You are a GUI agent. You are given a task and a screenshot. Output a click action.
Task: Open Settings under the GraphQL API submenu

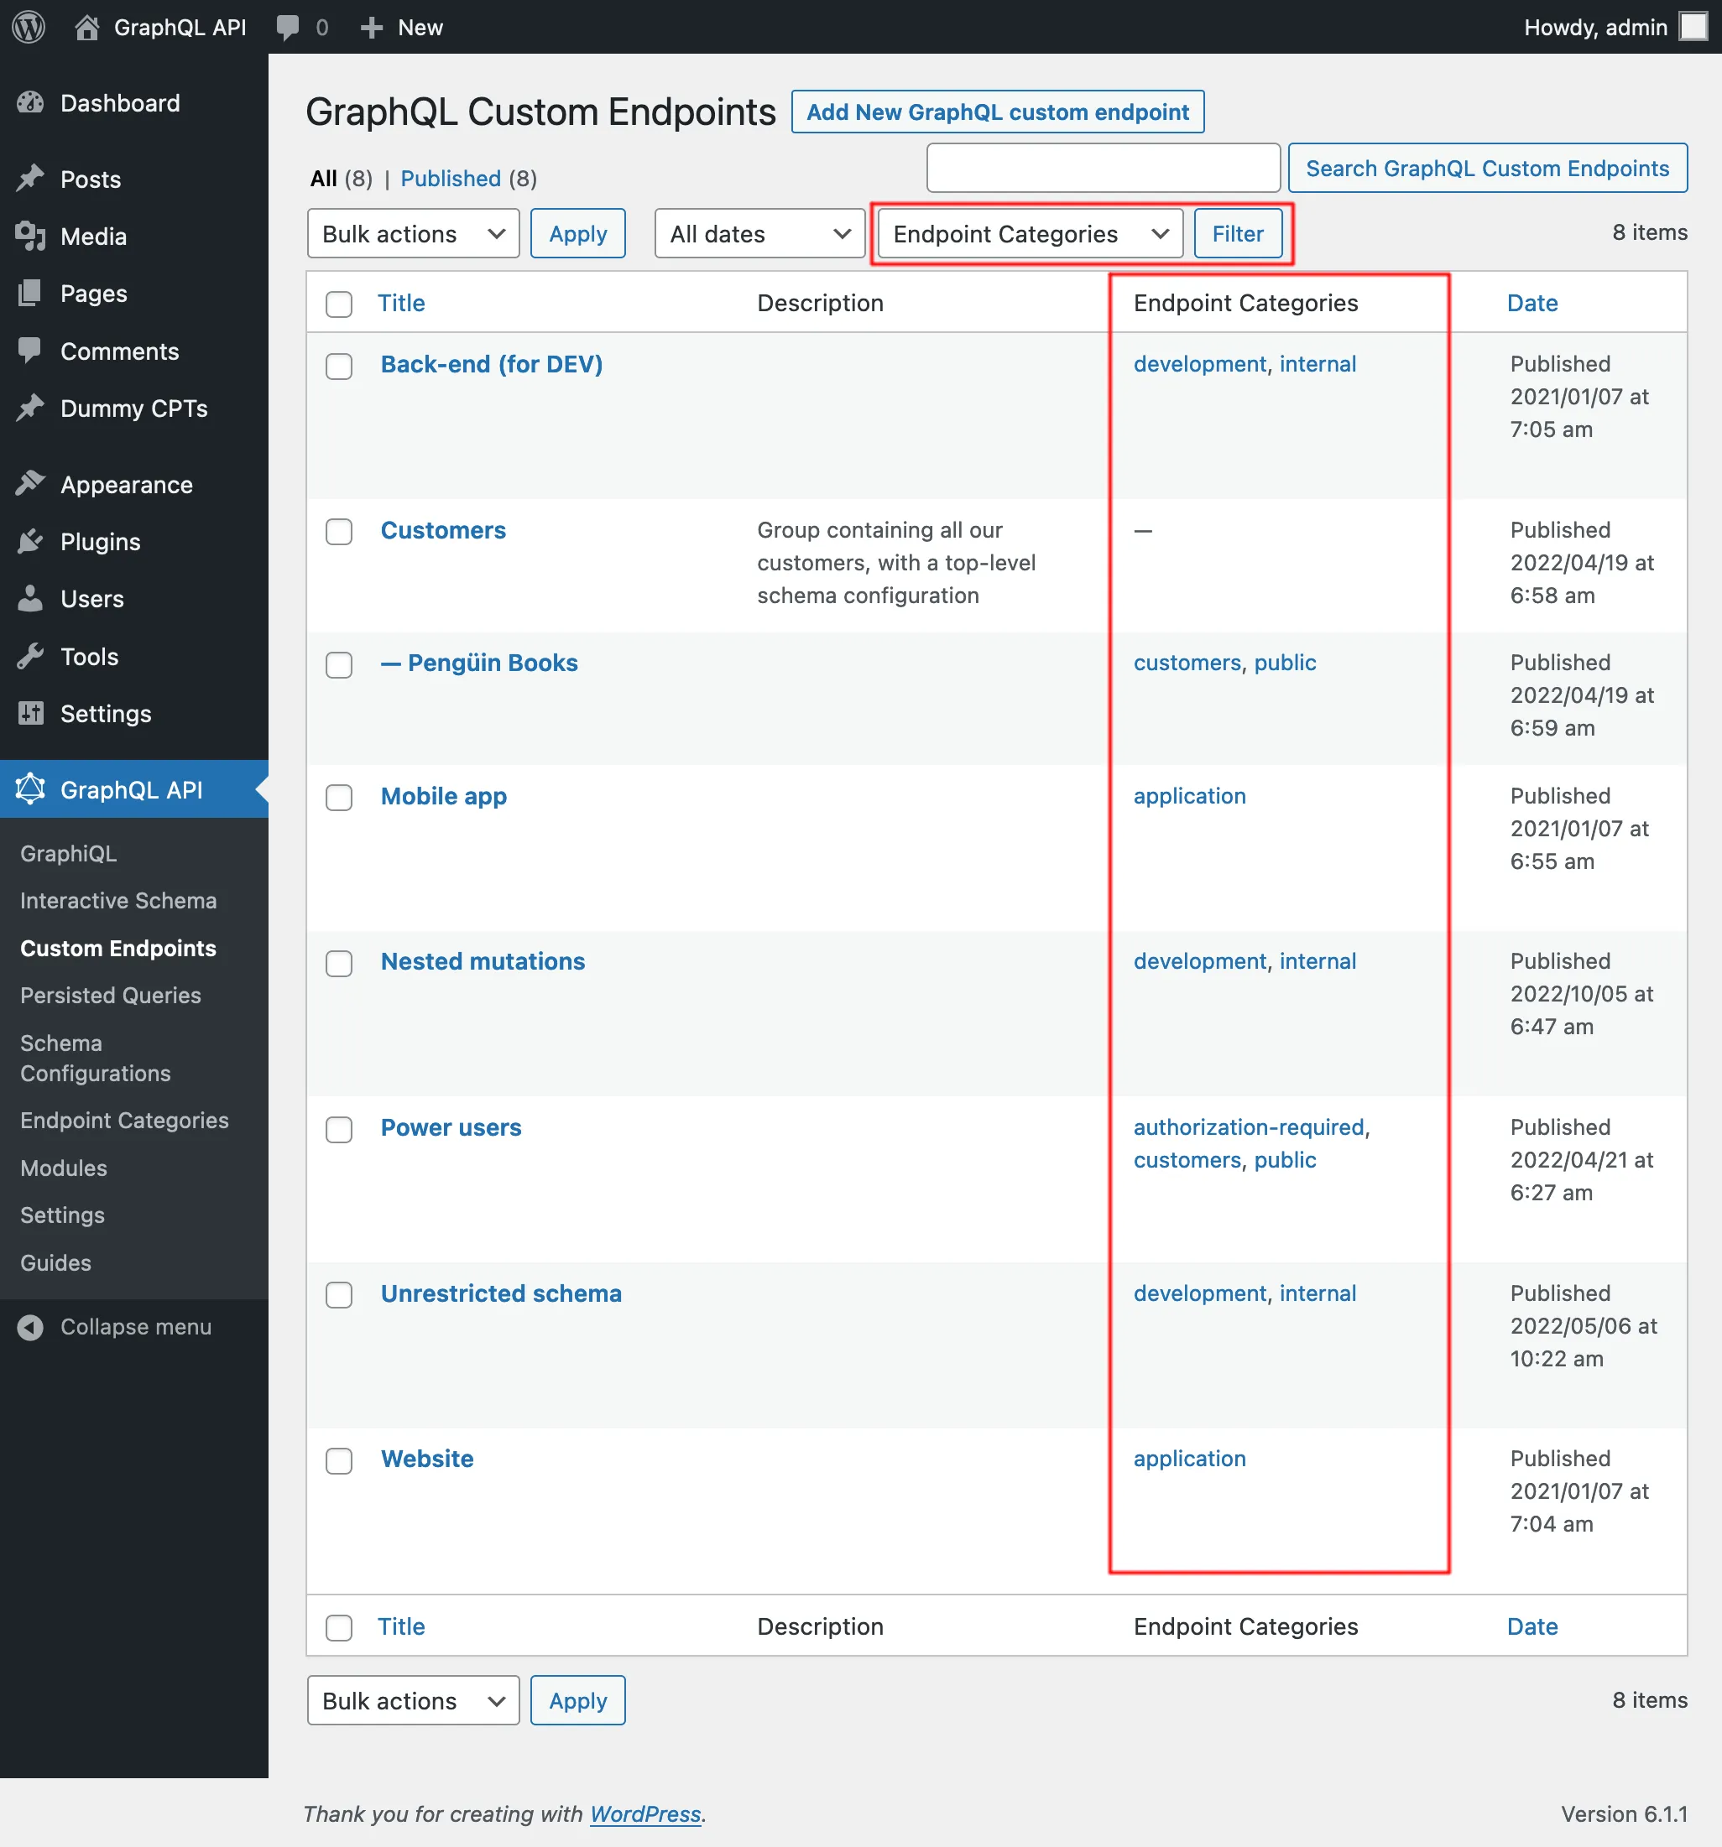tap(62, 1215)
